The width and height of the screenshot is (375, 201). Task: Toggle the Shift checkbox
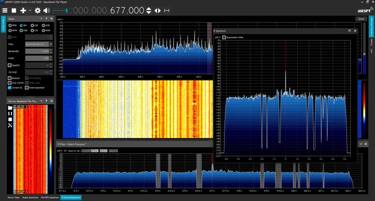point(9,37)
